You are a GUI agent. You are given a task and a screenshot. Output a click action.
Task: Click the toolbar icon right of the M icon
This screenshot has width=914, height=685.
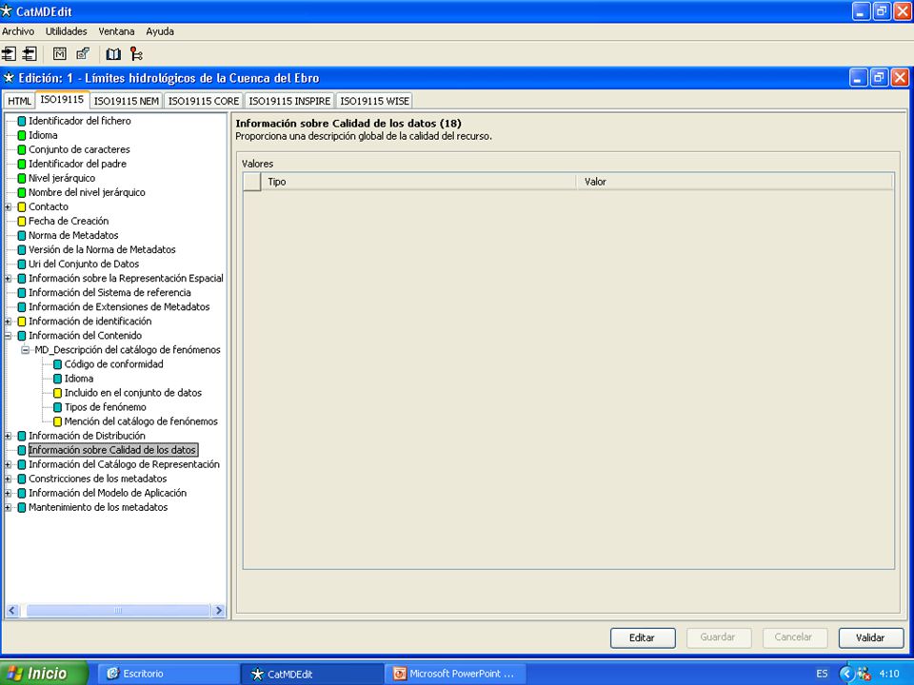[x=83, y=54]
